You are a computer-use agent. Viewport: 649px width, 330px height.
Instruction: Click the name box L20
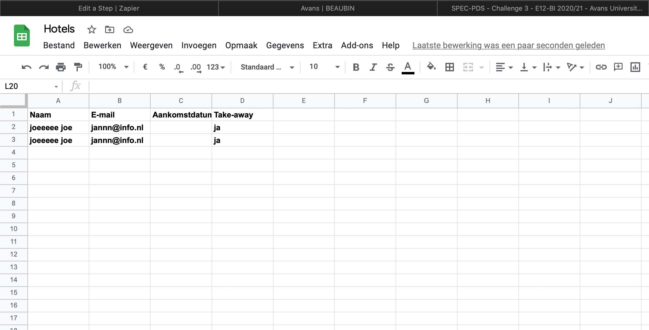tap(31, 86)
